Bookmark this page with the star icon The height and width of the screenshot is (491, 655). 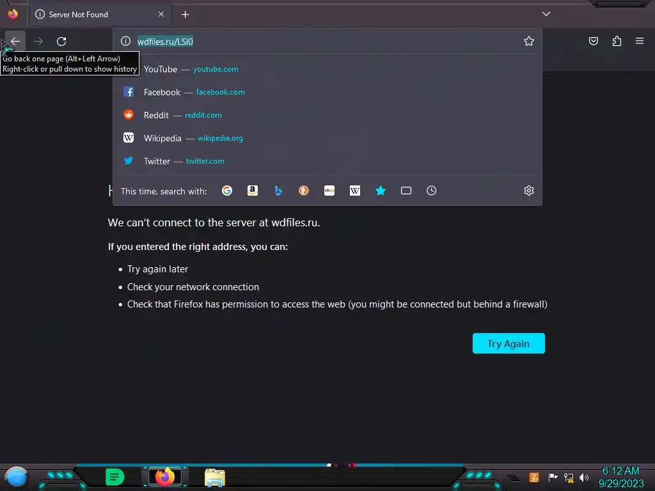tap(529, 41)
